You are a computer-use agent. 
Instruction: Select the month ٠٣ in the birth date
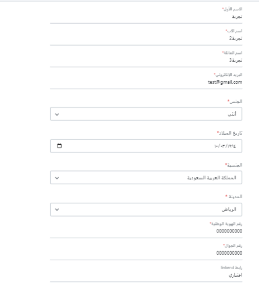coord(223,146)
